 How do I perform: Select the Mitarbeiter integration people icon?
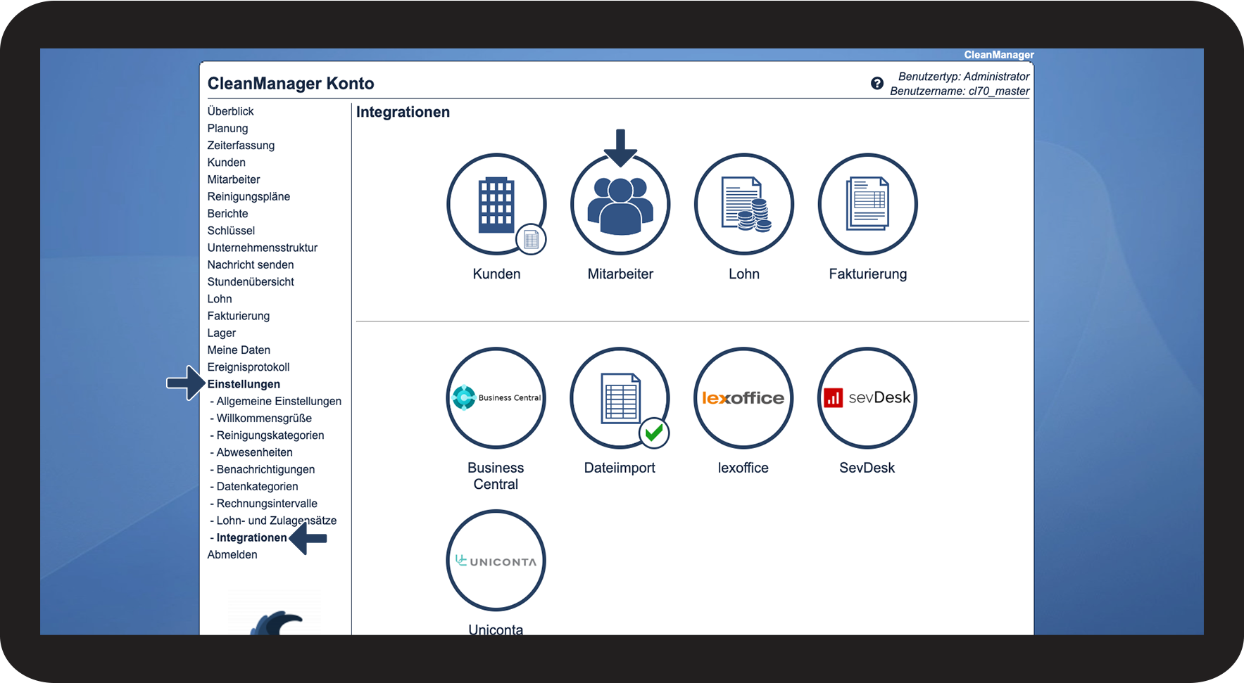pos(620,204)
